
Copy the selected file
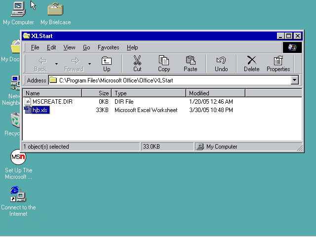click(164, 64)
